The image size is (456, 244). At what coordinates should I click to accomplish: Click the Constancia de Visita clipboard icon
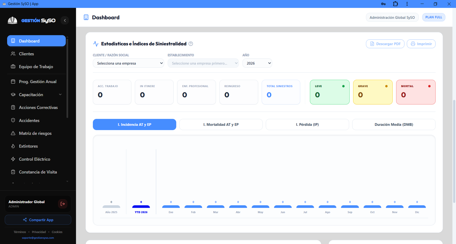(13, 172)
